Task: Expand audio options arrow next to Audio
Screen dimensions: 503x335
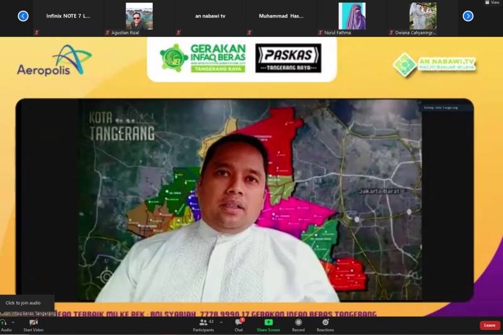Action: pos(13,322)
